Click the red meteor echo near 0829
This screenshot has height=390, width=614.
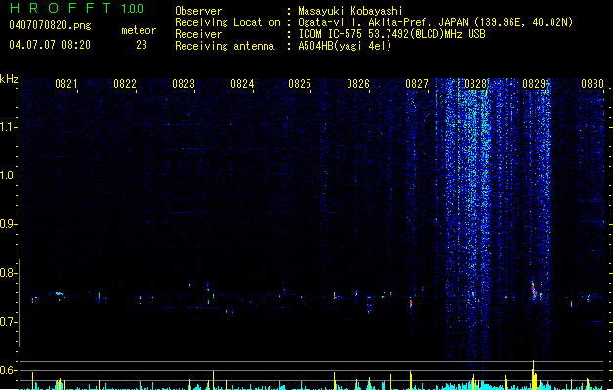[x=534, y=291]
